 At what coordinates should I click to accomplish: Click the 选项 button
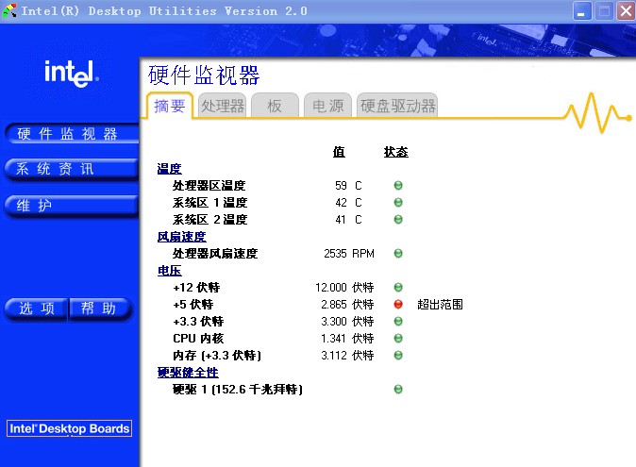tap(36, 309)
